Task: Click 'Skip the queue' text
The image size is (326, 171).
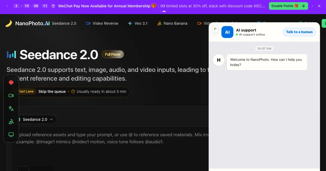Action: (x=52, y=91)
